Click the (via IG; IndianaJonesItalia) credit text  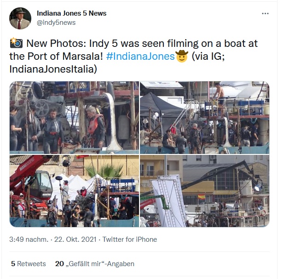[x=117, y=63]
